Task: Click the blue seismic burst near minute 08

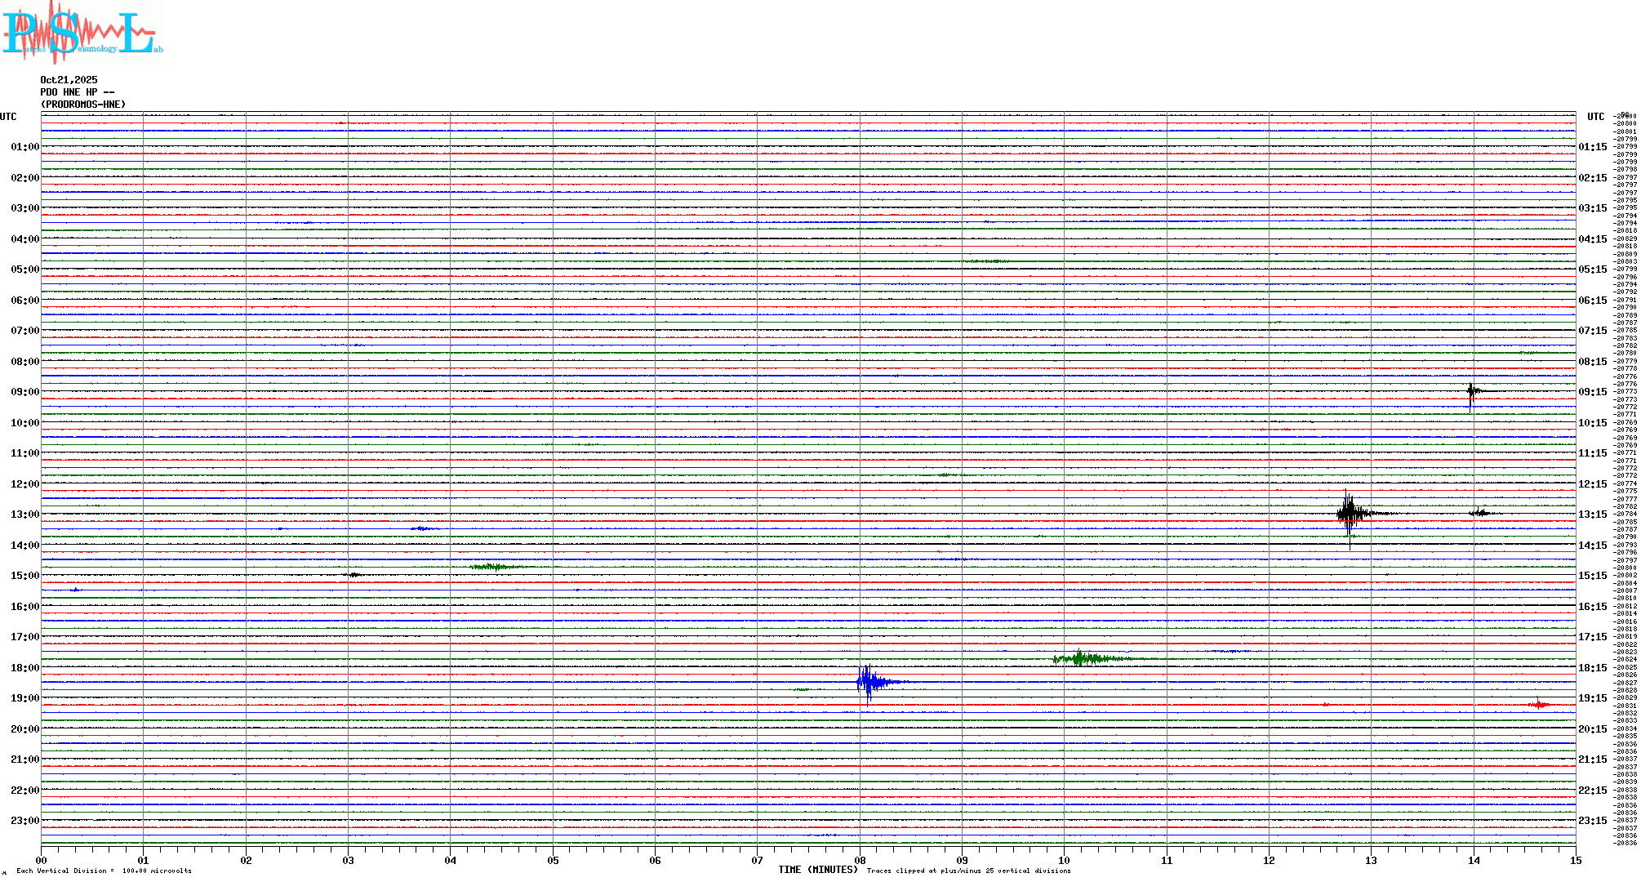Action: click(x=868, y=681)
